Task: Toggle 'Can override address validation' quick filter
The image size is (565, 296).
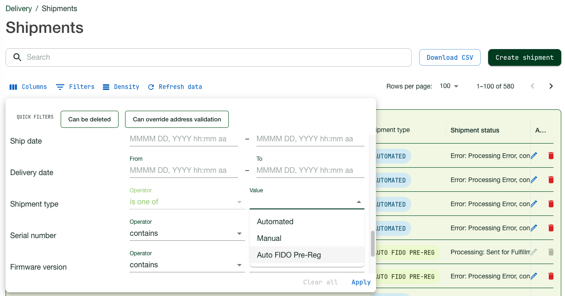Action: pyautogui.click(x=177, y=119)
